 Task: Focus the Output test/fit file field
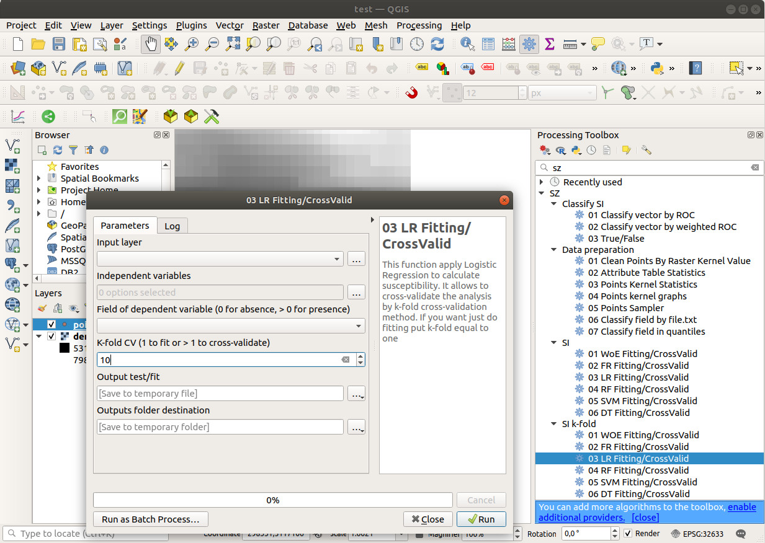point(220,394)
